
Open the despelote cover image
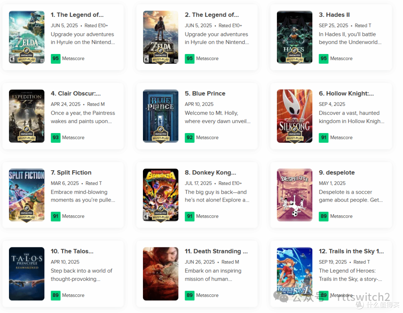[294, 195]
